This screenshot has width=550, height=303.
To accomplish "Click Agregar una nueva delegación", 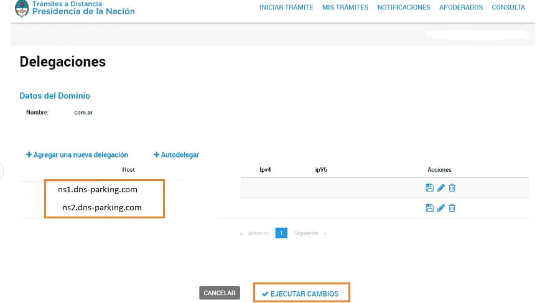I will [x=77, y=155].
